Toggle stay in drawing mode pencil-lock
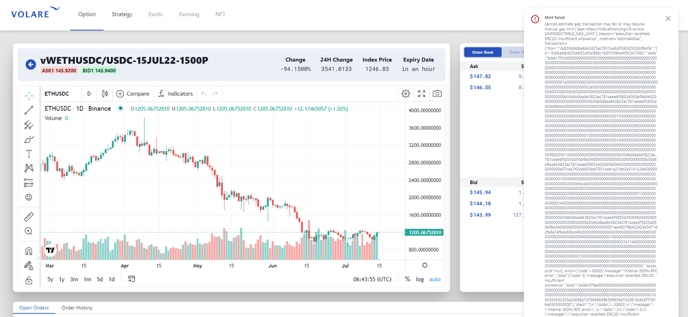688x317 pixels. pyautogui.click(x=29, y=265)
